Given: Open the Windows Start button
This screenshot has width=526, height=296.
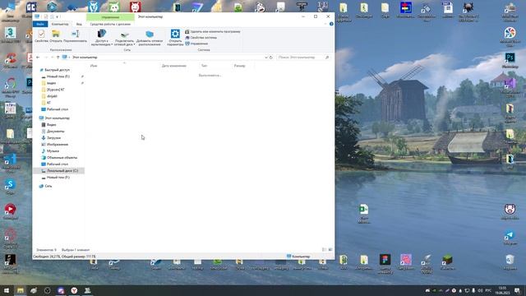Looking at the screenshot, I should pyautogui.click(x=7, y=290).
